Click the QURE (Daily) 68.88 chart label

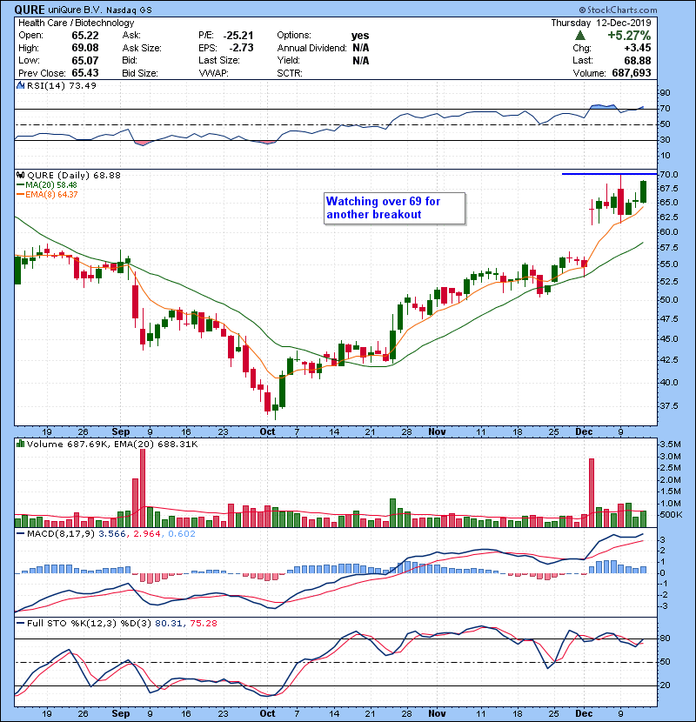(x=74, y=175)
